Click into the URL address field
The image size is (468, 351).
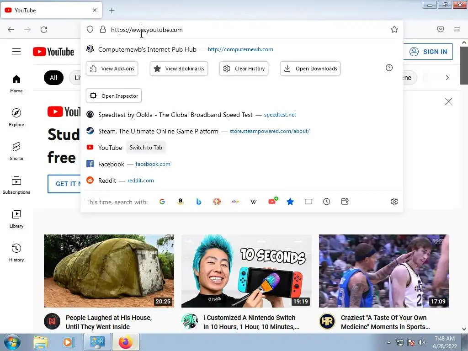coord(248,30)
